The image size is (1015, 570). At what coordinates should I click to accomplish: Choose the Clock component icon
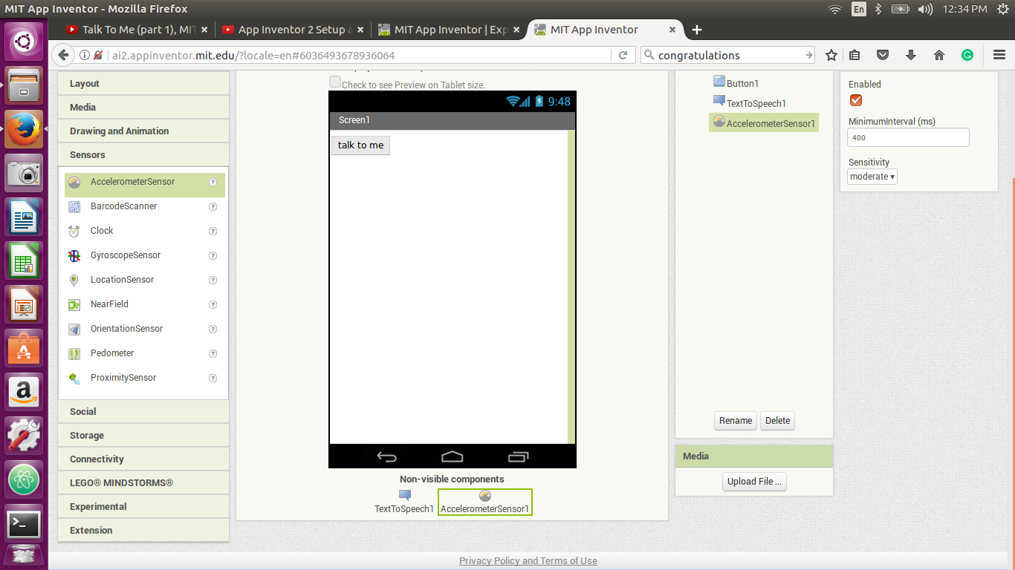pos(74,231)
